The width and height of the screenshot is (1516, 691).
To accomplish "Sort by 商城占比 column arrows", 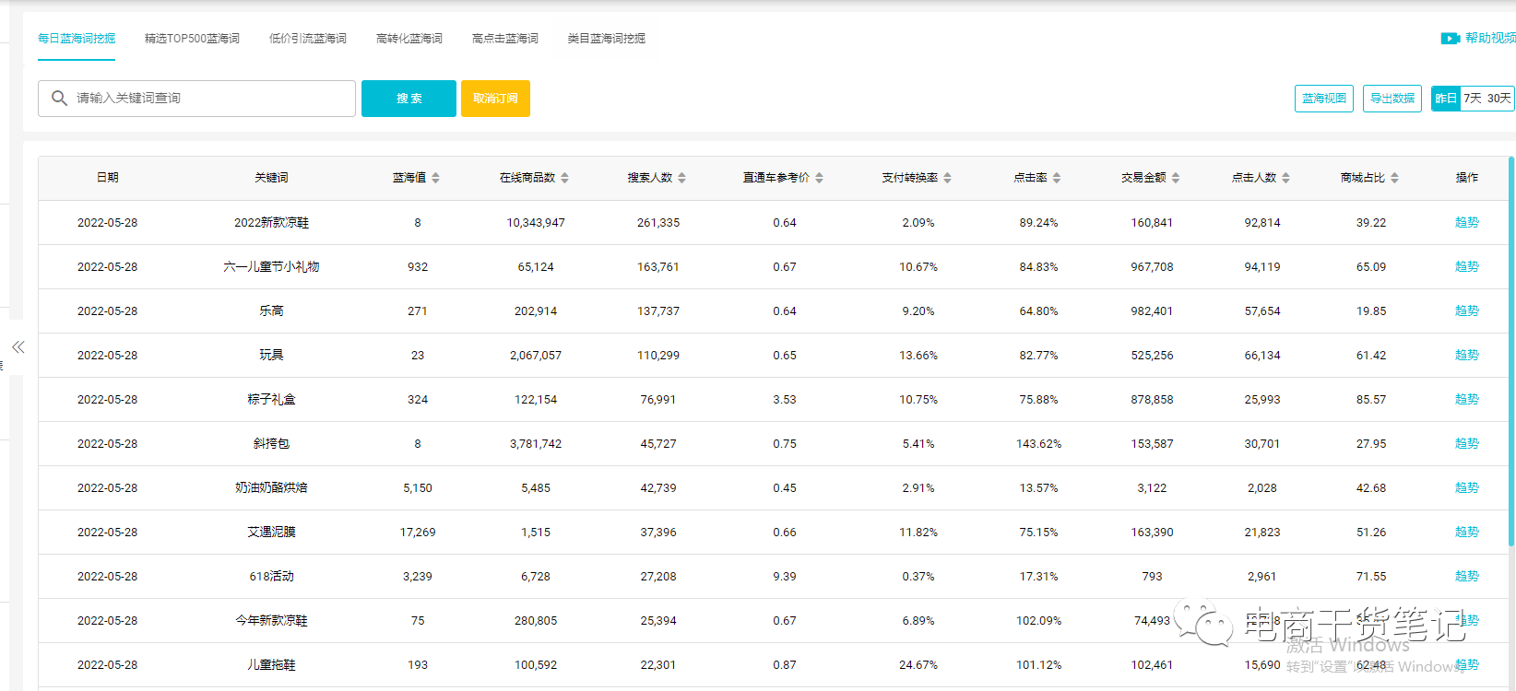I will coord(1394,178).
